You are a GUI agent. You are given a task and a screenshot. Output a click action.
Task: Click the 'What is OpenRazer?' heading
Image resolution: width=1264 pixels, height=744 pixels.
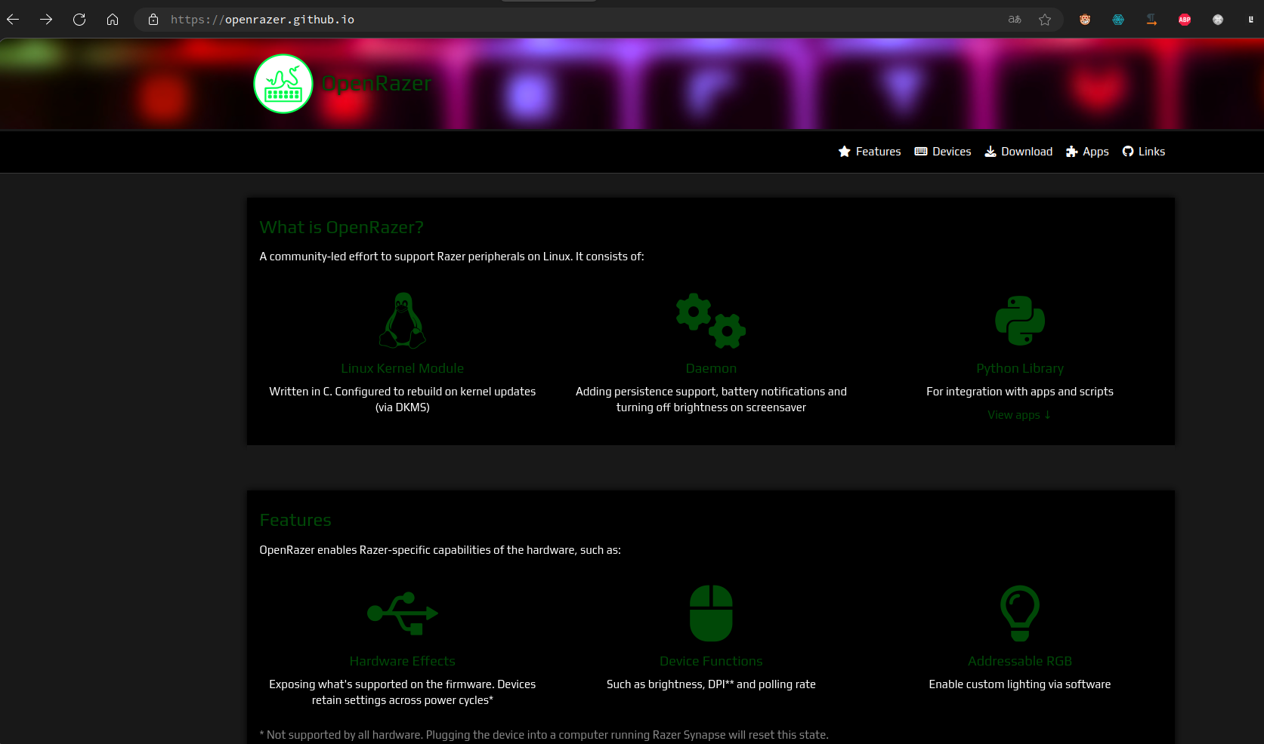click(x=341, y=227)
